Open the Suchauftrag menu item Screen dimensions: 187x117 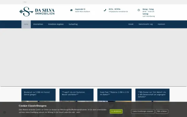click(x=73, y=24)
